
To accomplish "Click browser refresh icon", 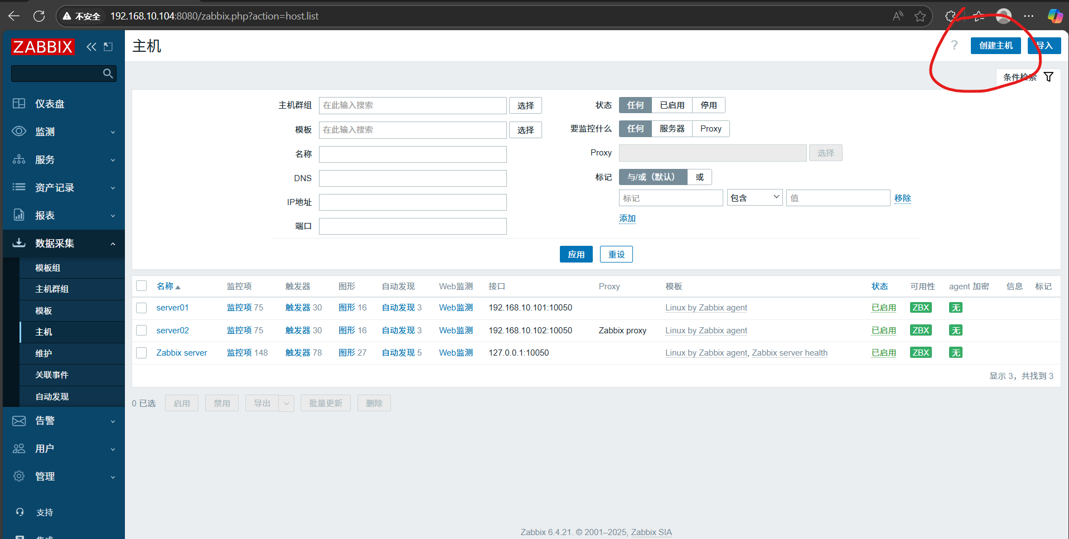I will point(39,16).
